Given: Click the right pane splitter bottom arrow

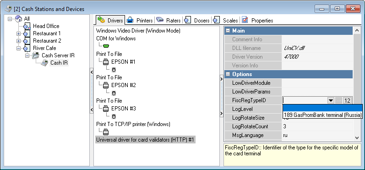Looking at the screenshot, I should click(221, 114).
